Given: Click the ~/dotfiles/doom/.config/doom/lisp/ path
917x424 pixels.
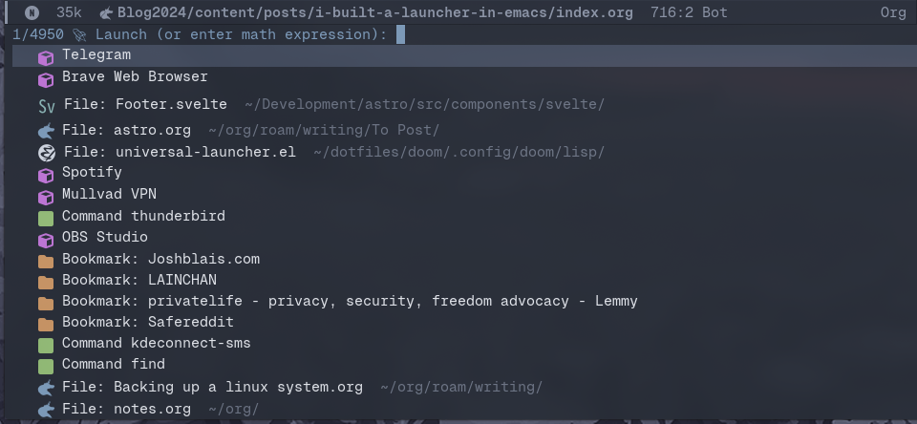Looking at the screenshot, I should pos(459,153).
